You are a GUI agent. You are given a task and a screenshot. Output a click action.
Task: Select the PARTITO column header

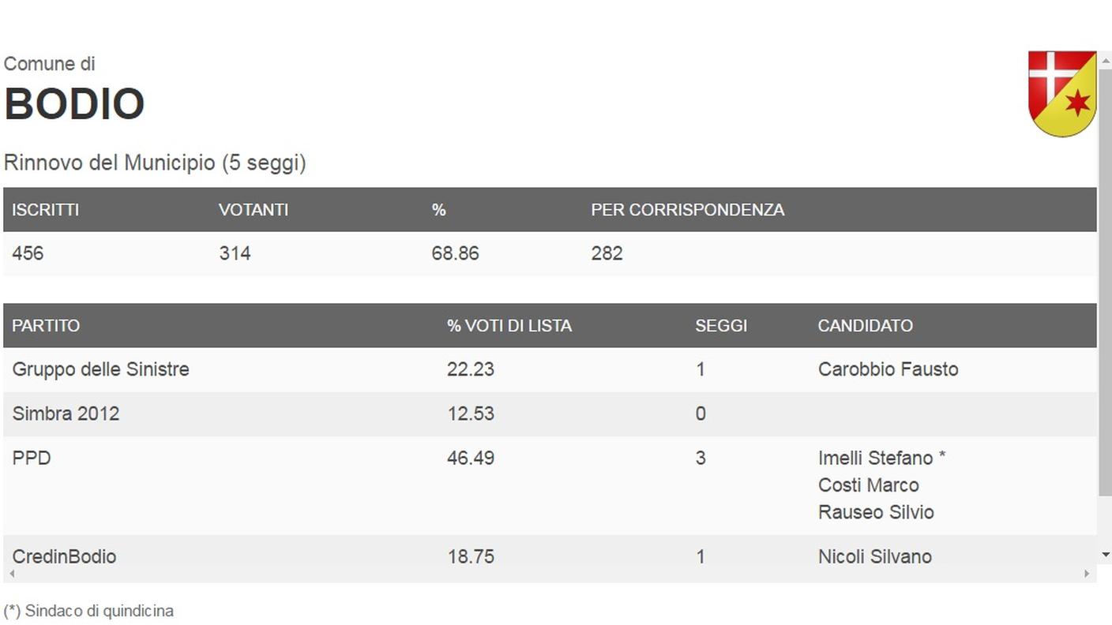tap(46, 326)
